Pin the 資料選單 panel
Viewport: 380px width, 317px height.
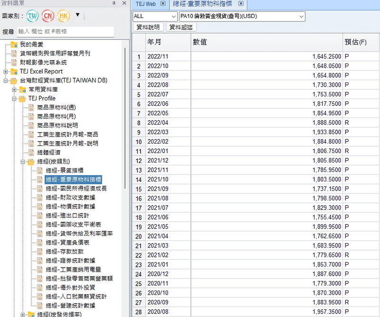pyautogui.click(x=114, y=3)
